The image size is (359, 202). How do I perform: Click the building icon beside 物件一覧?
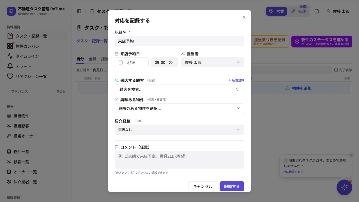pos(9,151)
